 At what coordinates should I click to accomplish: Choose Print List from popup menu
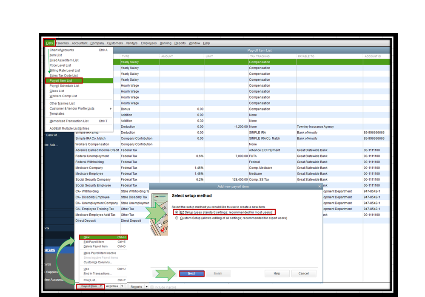tap(103, 280)
